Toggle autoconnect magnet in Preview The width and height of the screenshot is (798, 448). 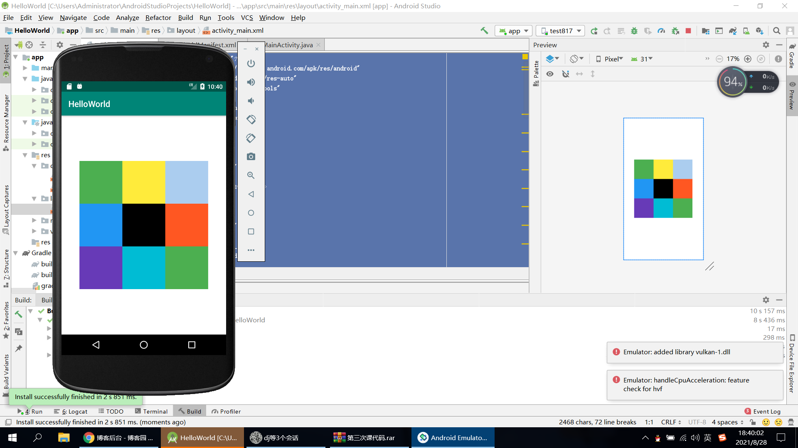565,74
